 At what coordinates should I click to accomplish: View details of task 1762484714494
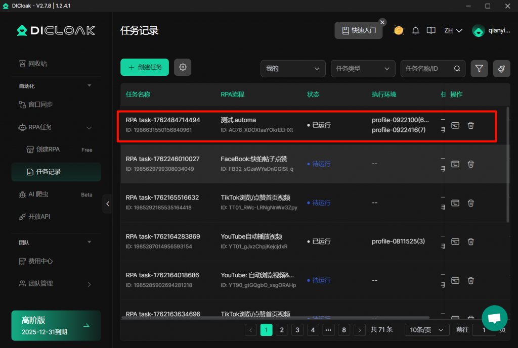(455, 125)
